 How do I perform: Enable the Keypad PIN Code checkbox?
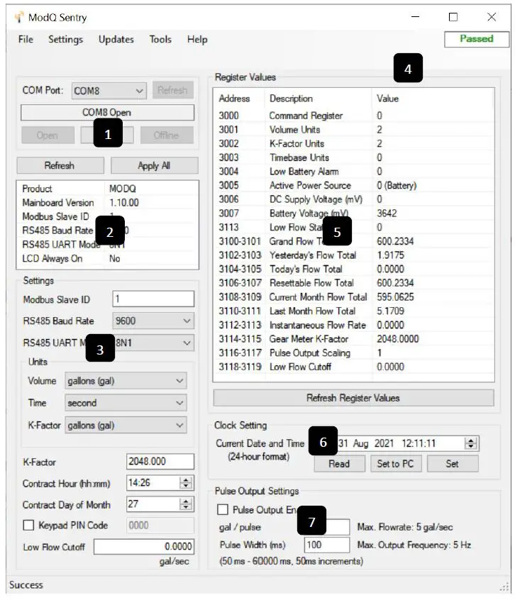[x=28, y=525]
